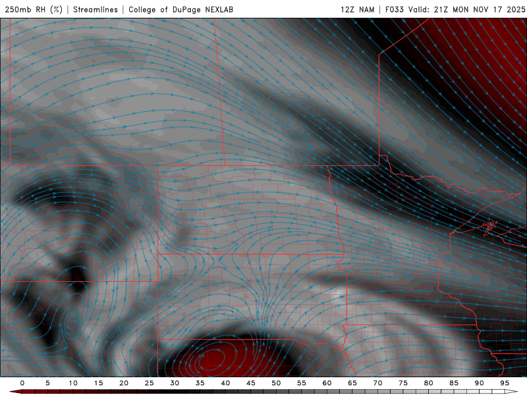Viewport: 527px width, 395px height.
Task: Click the "Valid: 21Z MON NOV 17 2025" text
Action: 466,9
